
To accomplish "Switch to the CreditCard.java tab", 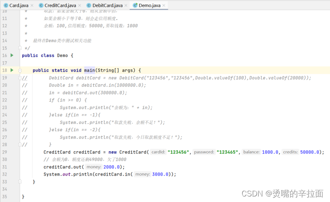I will 60,6.
